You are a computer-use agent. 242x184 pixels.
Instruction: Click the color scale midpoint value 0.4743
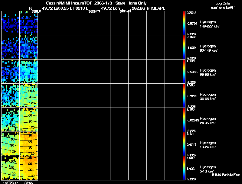click(x=191, y=144)
